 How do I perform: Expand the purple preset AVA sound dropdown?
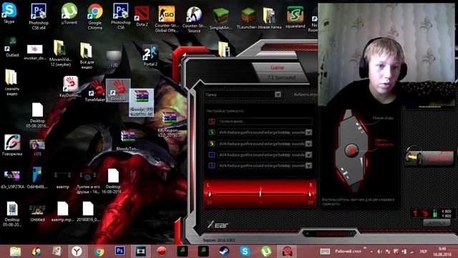tap(308, 166)
